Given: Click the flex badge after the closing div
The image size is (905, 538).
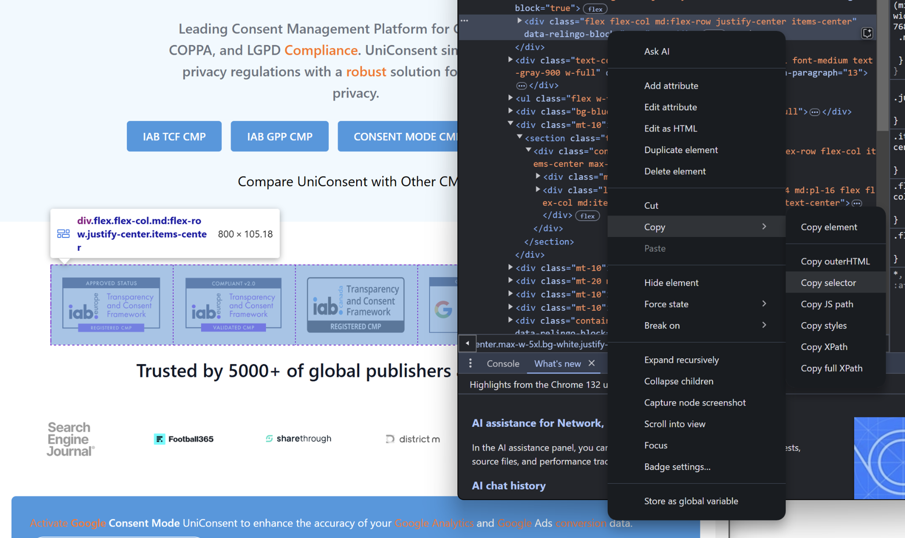Looking at the screenshot, I should click(x=587, y=216).
